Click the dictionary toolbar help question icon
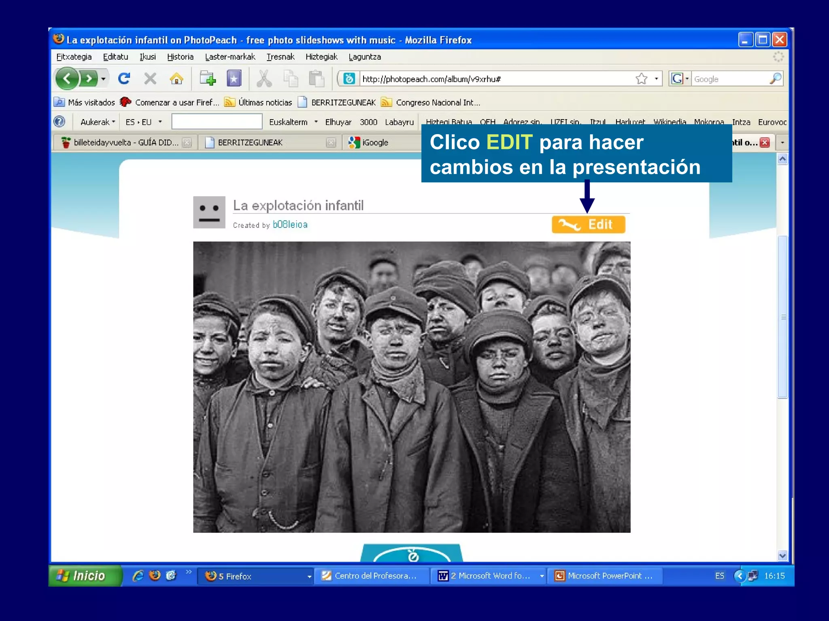The width and height of the screenshot is (829, 621). tap(60, 121)
